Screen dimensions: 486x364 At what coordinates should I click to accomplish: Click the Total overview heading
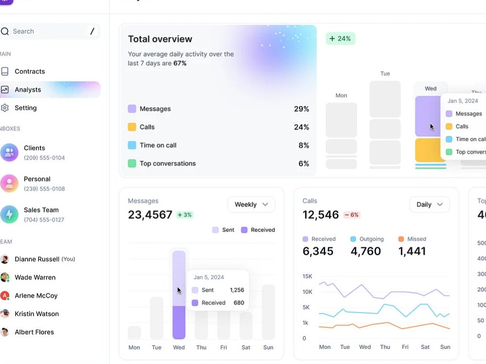click(160, 39)
